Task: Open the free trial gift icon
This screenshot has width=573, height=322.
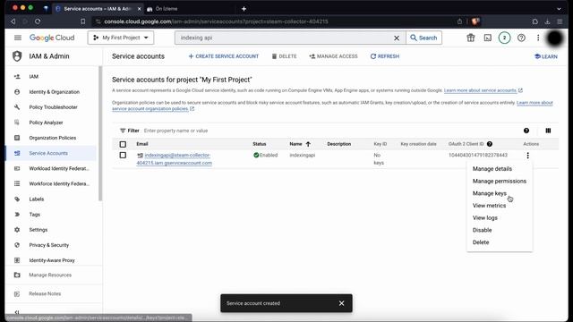Action: 471,38
